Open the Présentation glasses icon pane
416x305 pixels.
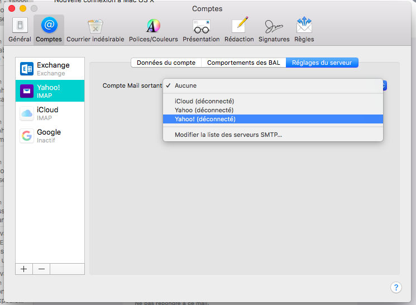[x=201, y=30]
